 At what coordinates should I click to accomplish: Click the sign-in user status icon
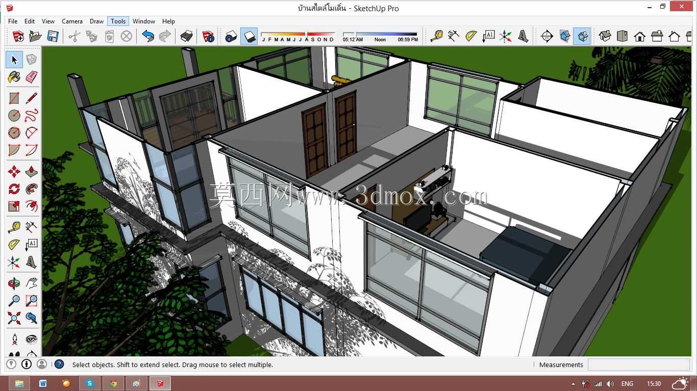(42, 364)
